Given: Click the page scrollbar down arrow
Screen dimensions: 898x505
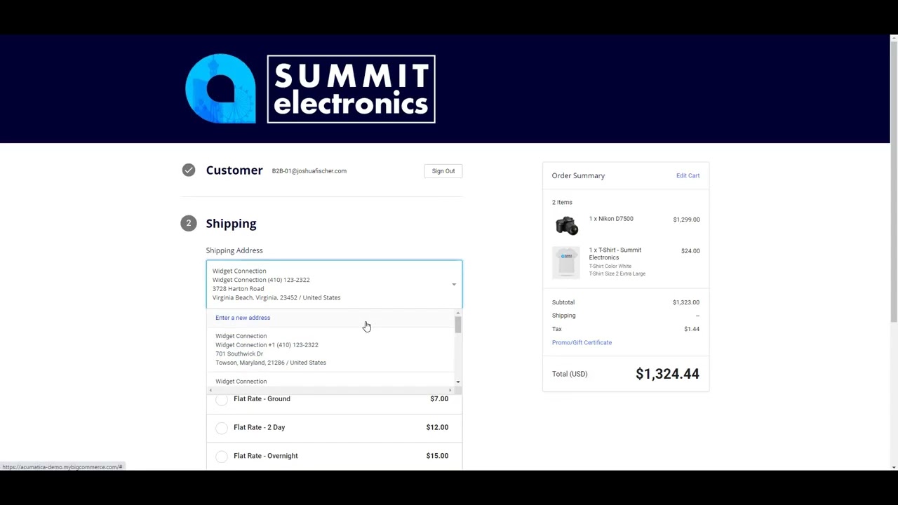Looking at the screenshot, I should (894, 467).
